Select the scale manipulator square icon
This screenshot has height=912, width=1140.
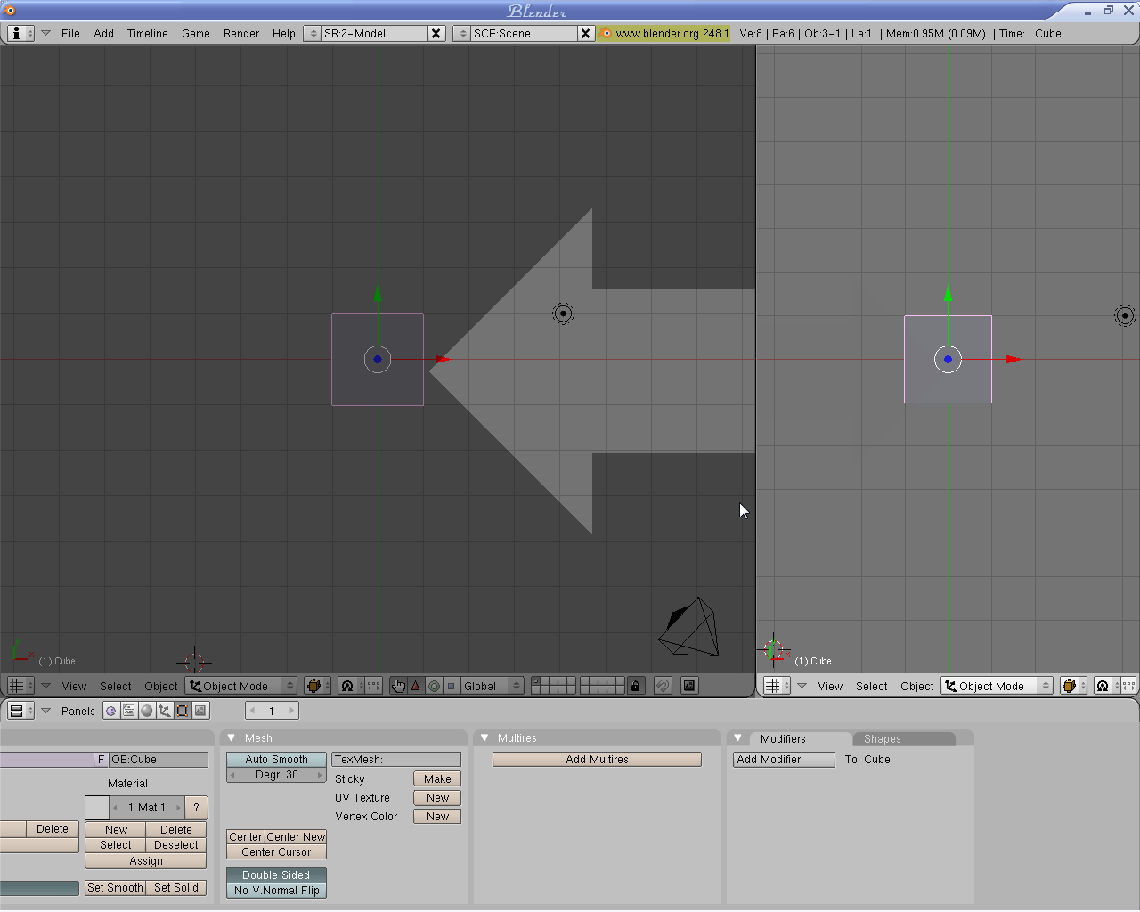click(451, 686)
